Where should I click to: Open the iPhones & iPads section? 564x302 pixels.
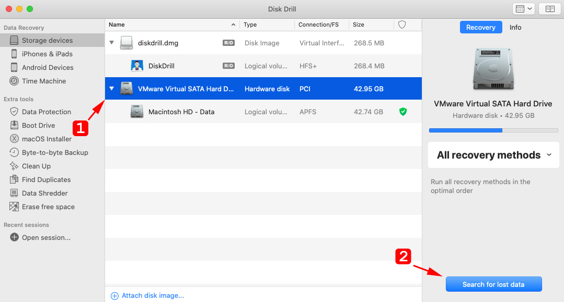(x=47, y=54)
